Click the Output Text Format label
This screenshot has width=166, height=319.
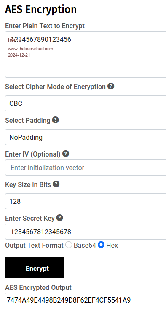pos(35,245)
